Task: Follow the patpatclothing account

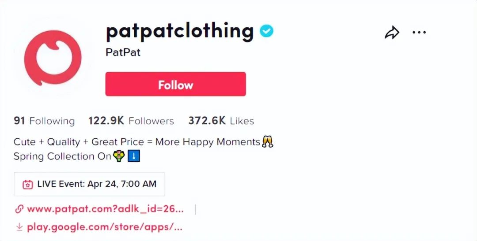Action: coord(175,84)
